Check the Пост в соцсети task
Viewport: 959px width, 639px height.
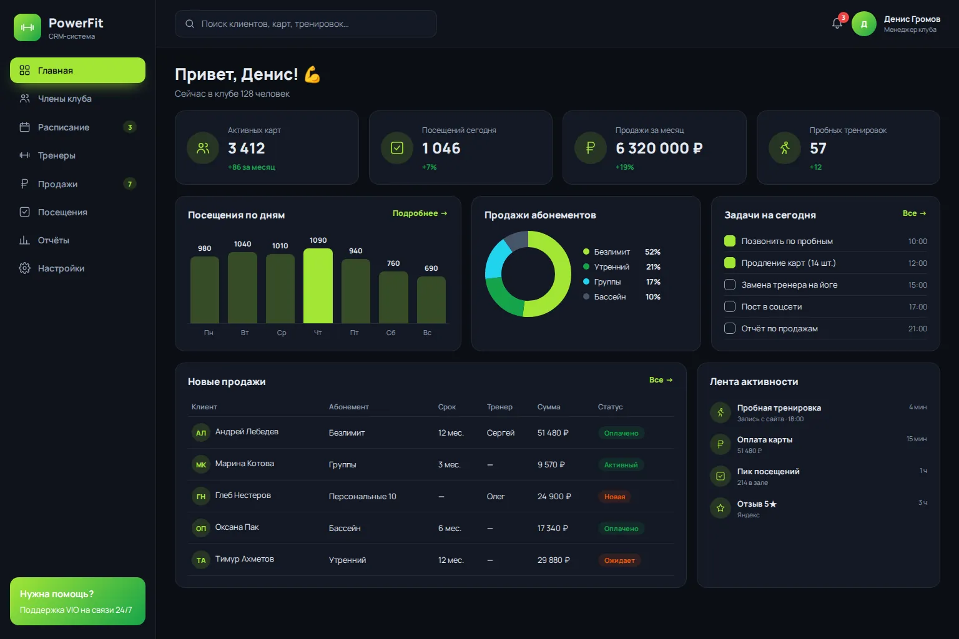click(729, 306)
